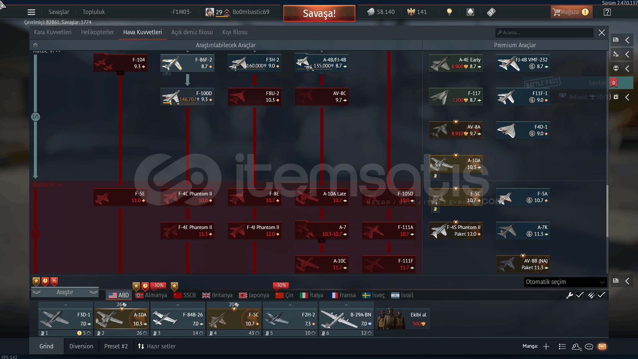Select the Almanya nation tab
Image resolution: width=638 pixels, height=359 pixels.
[151, 295]
